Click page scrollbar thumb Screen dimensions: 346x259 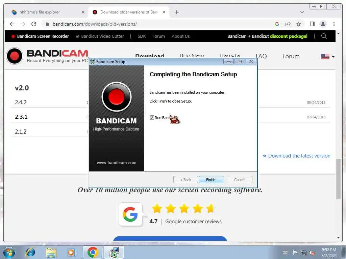338,179
